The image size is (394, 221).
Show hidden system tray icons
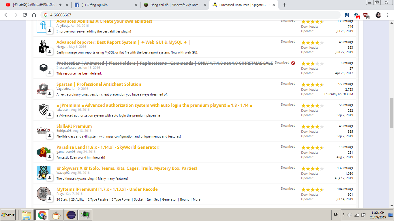(344, 215)
